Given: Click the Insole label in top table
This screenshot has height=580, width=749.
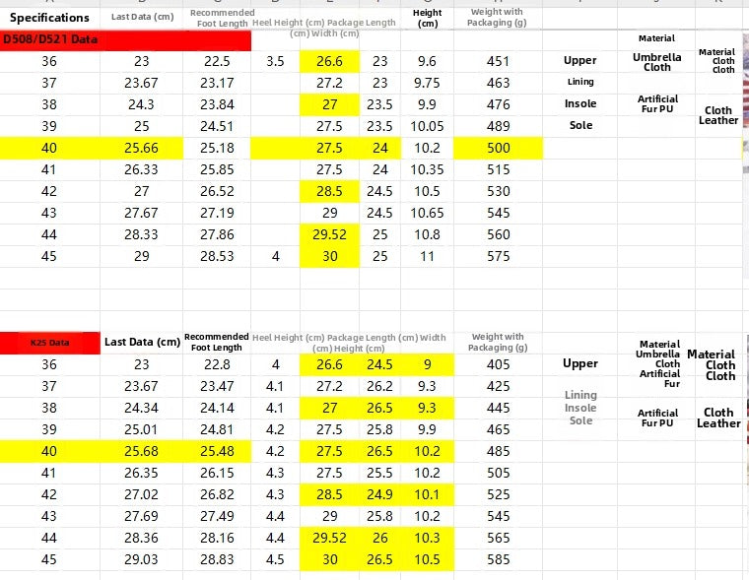Looking at the screenshot, I should (579, 103).
